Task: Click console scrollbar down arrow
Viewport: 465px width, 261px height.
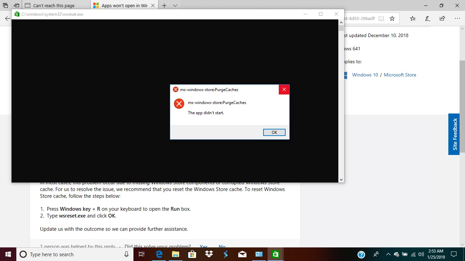Action: [341, 179]
